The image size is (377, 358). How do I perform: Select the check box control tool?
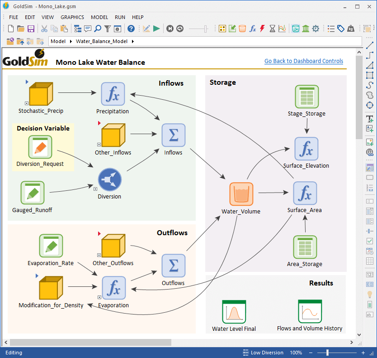click(369, 241)
